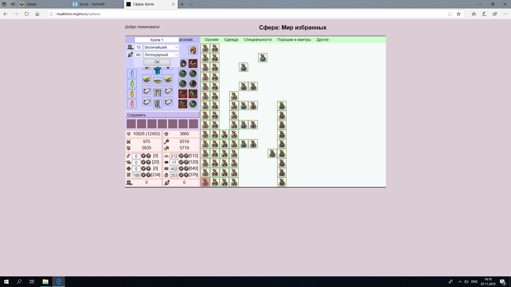The image size is (511, 287).
Task: Click the red crystal slot
Action: coord(132,104)
